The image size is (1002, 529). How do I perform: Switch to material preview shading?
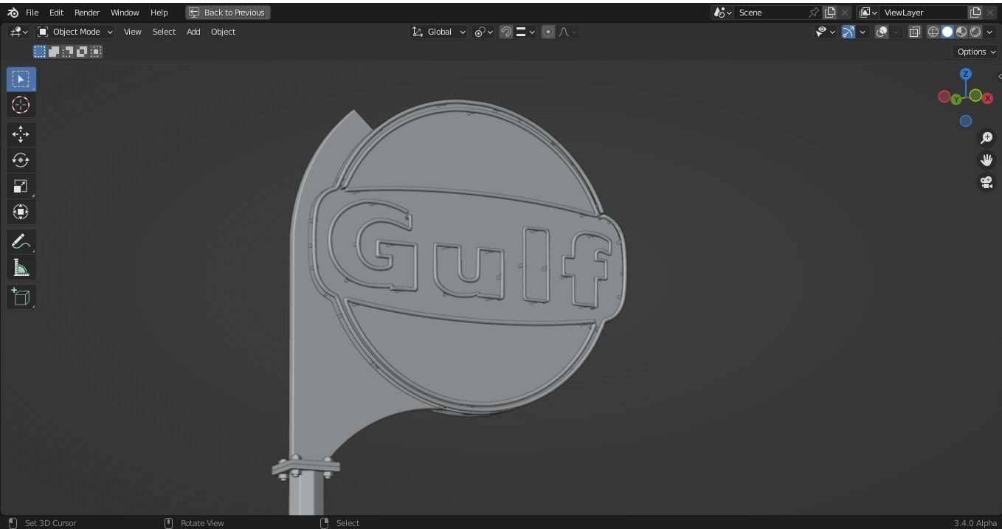[x=961, y=32]
